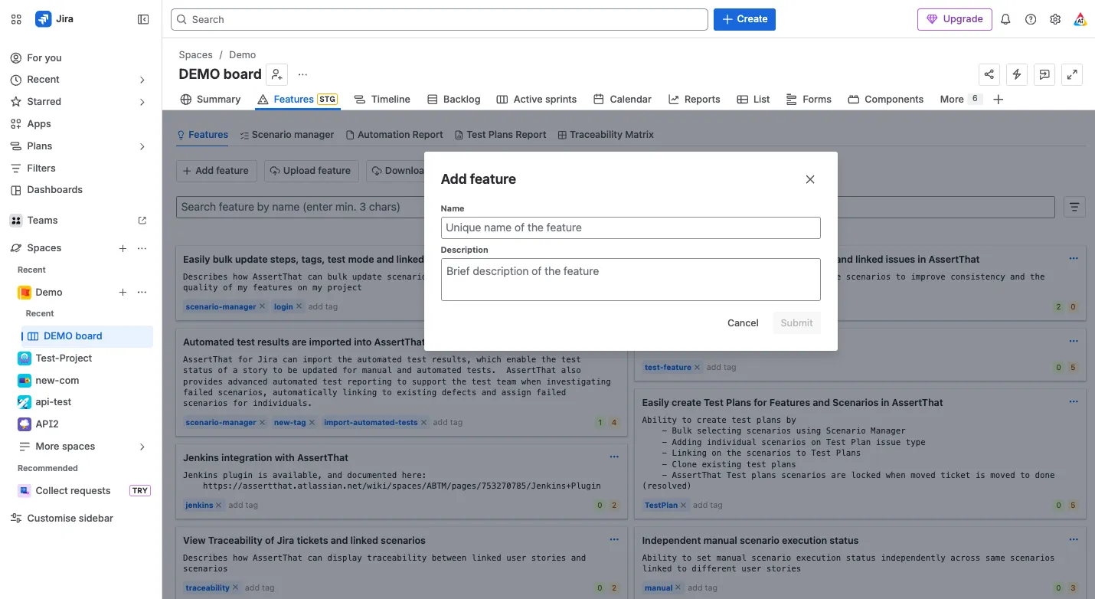Expand More spaces chevron
Viewport: 1095px width, 599px height.
[x=142, y=447]
